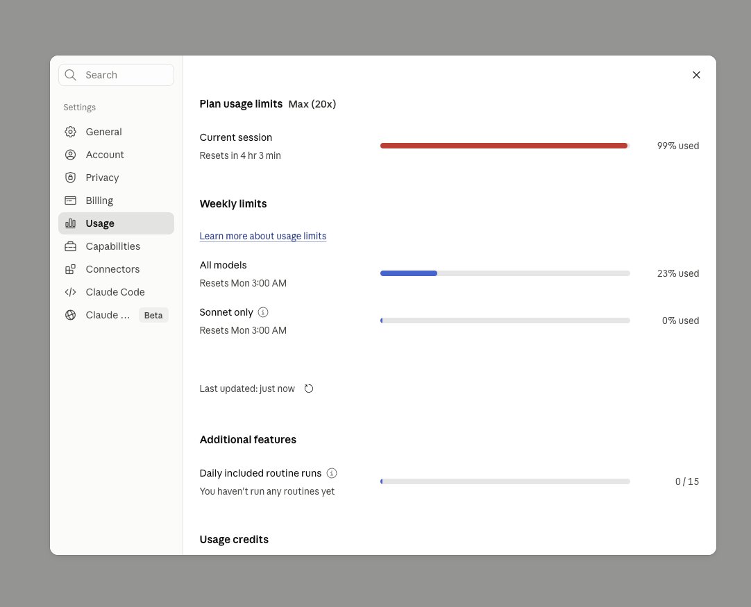The width and height of the screenshot is (751, 607).
Task: Click the Daily included routine runs progress bar
Action: [x=505, y=481]
